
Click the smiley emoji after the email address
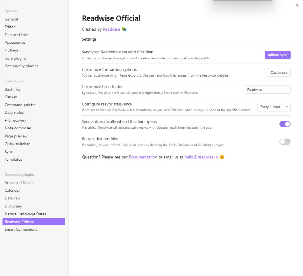(x=222, y=157)
